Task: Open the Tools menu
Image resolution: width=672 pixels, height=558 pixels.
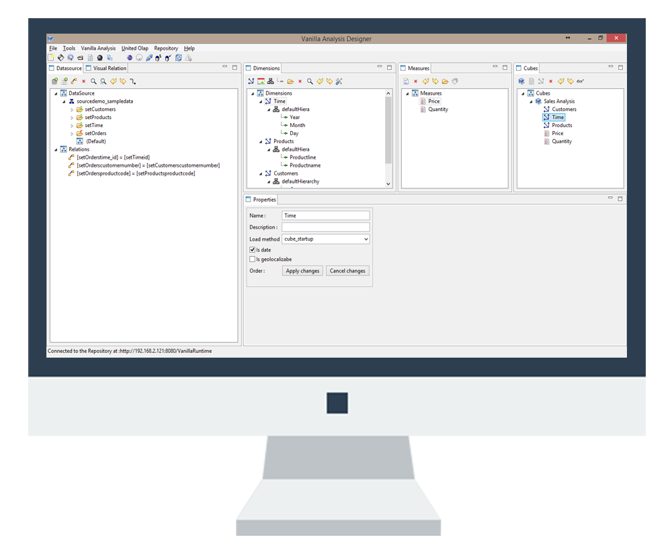Action: (x=69, y=48)
